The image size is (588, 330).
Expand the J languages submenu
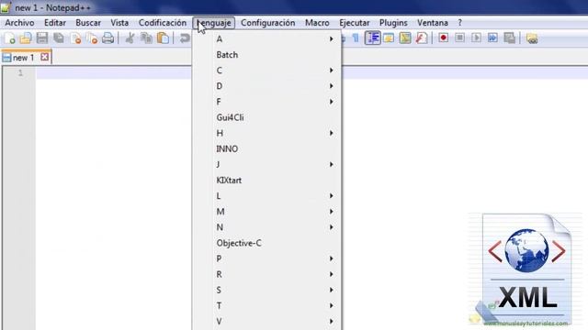(x=267, y=165)
